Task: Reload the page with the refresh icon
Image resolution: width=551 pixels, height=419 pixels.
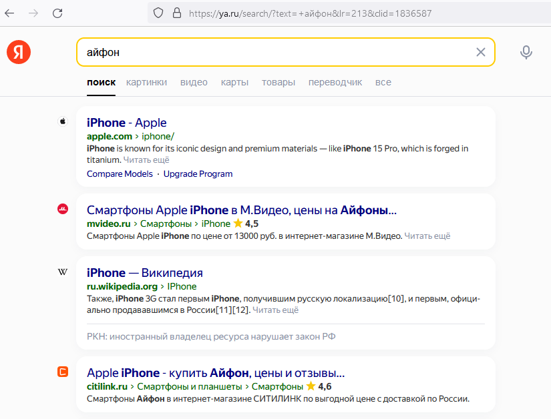Action: click(x=57, y=13)
